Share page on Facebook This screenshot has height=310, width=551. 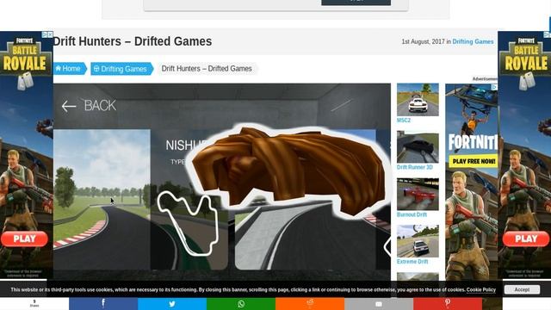(x=103, y=303)
